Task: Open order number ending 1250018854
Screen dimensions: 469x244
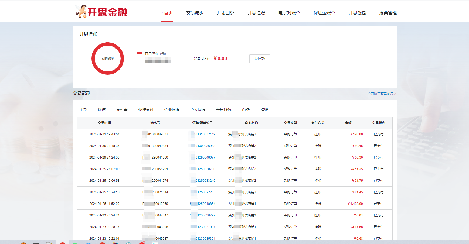Action: [203, 204]
